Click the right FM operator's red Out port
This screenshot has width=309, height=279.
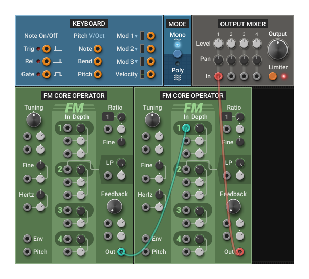click(240, 251)
